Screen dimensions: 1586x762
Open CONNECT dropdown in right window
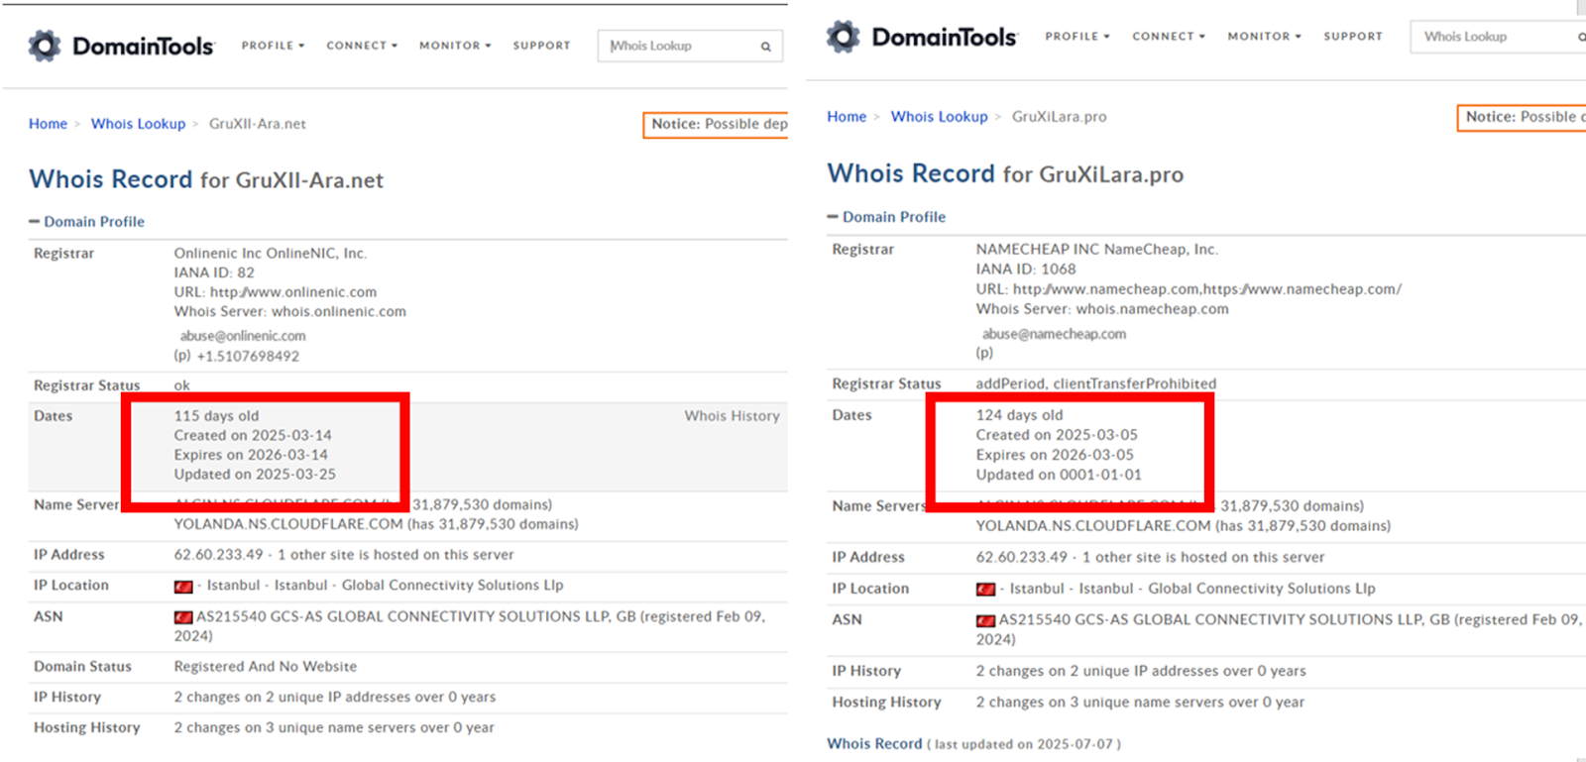(1169, 37)
